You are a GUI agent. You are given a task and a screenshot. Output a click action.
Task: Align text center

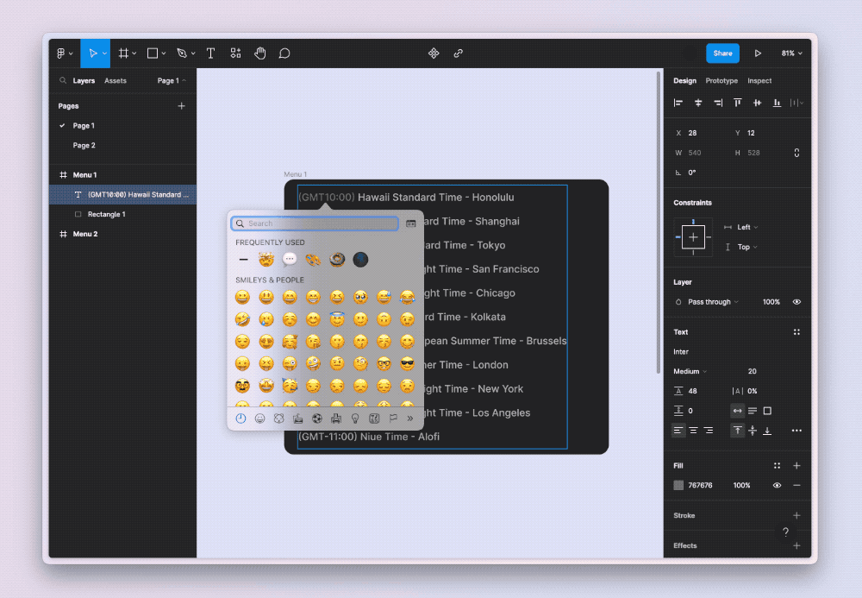(x=694, y=431)
